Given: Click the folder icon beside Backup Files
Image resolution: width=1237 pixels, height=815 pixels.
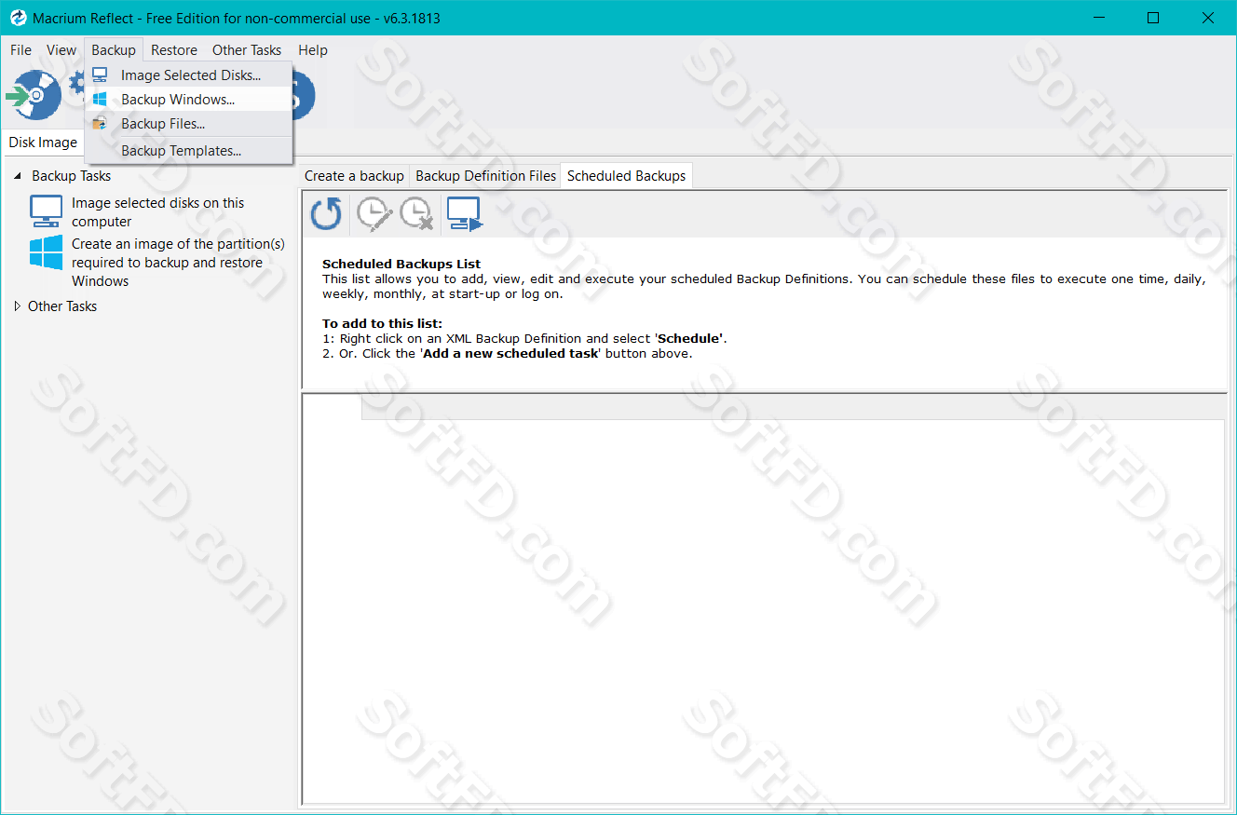Looking at the screenshot, I should [x=100, y=124].
